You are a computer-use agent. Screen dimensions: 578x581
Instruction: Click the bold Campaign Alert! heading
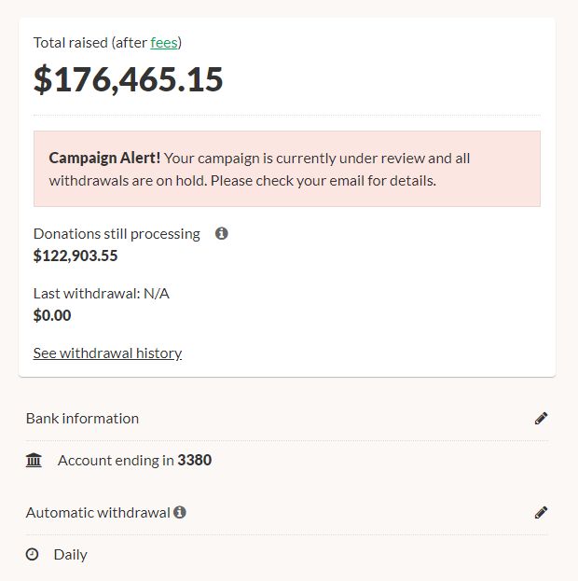[x=104, y=158]
